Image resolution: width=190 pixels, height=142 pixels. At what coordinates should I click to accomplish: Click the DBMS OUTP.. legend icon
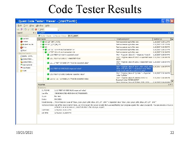pos(21,56)
